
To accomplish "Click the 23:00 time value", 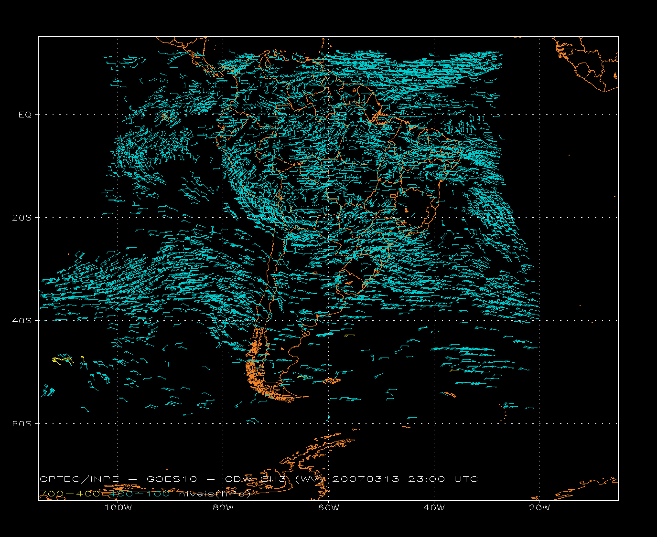I will point(427,479).
